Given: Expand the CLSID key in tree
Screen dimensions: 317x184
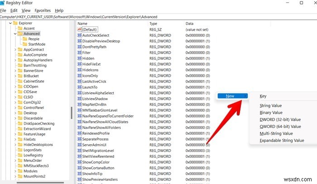Looking at the screenshot, I should [15, 97].
